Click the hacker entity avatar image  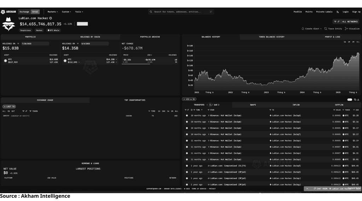click(x=8, y=24)
